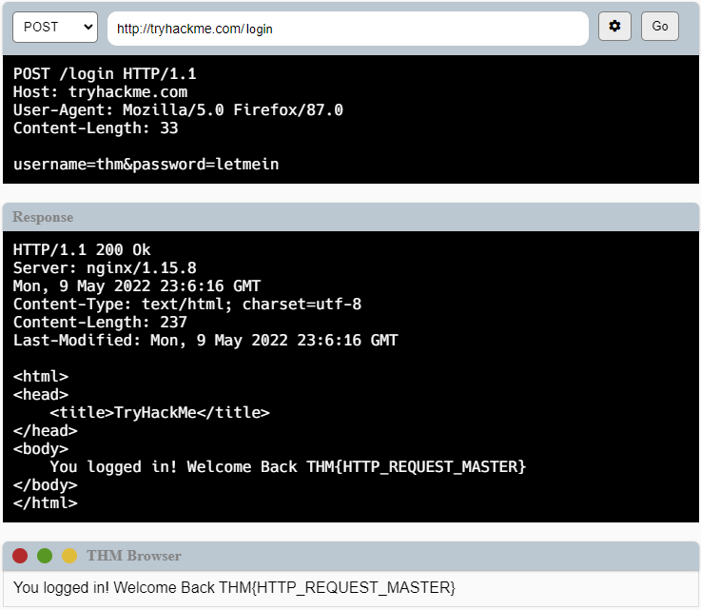Click the rendered welcome message in THM Browser
The height and width of the screenshot is (610, 701).
[234, 588]
